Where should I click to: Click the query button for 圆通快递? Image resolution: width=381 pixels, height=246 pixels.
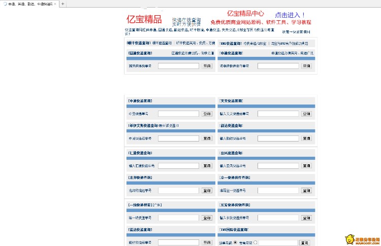(207, 66)
